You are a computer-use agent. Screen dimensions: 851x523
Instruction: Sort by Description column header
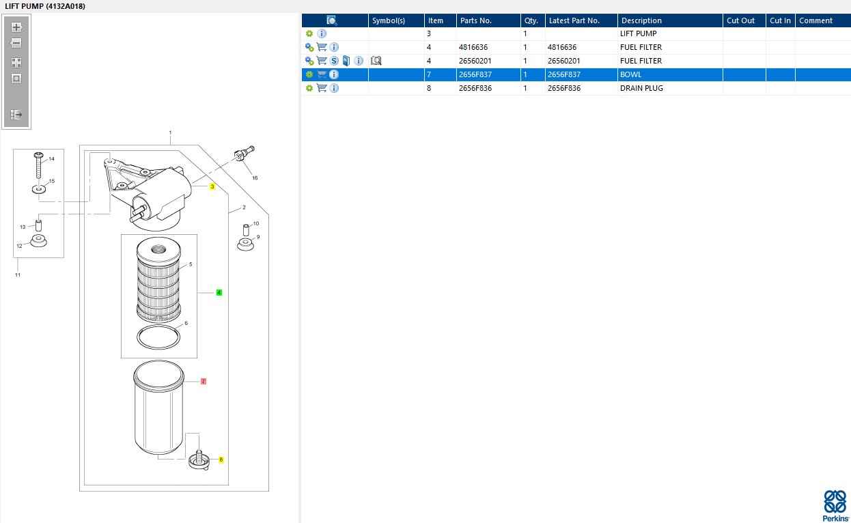[x=670, y=20]
